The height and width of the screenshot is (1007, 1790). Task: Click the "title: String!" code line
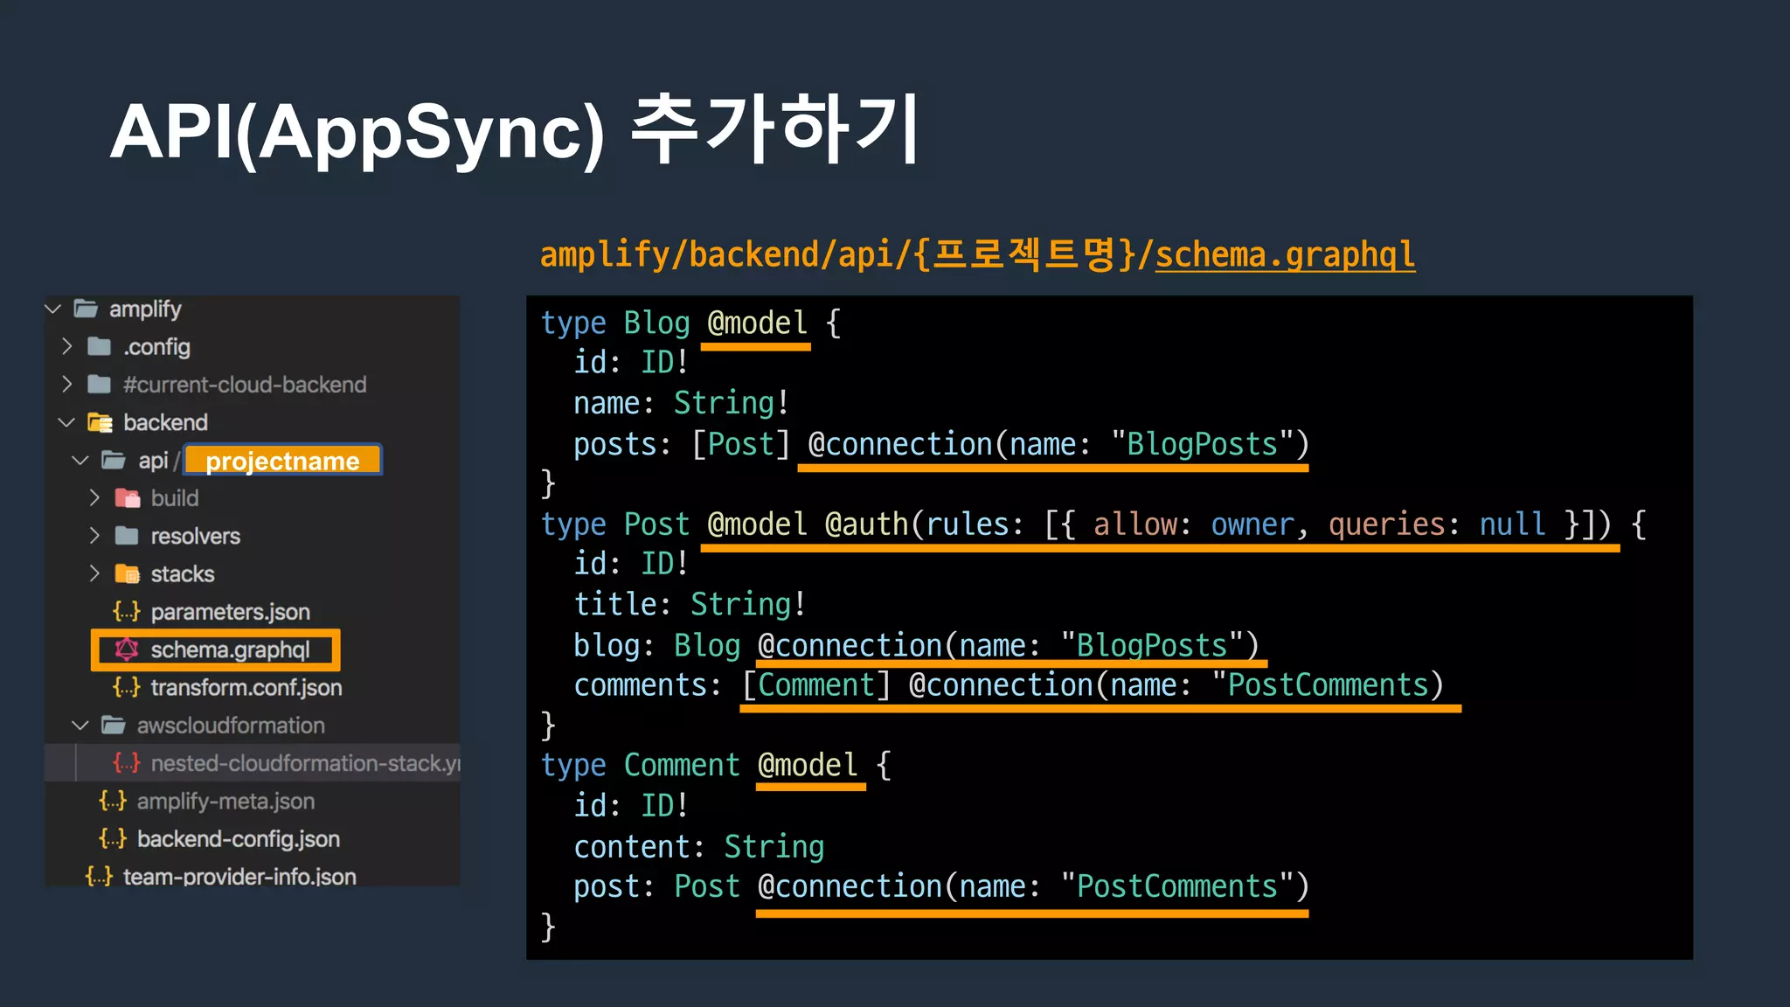click(690, 604)
